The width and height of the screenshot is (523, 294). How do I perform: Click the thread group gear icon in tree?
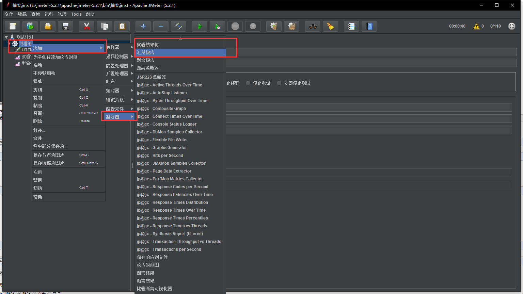click(15, 44)
